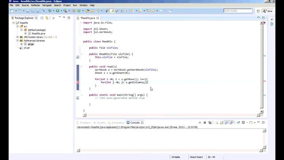Viewport: 284px width, 160px height.
Task: Switch to the Java perspective button
Action: (268, 11)
